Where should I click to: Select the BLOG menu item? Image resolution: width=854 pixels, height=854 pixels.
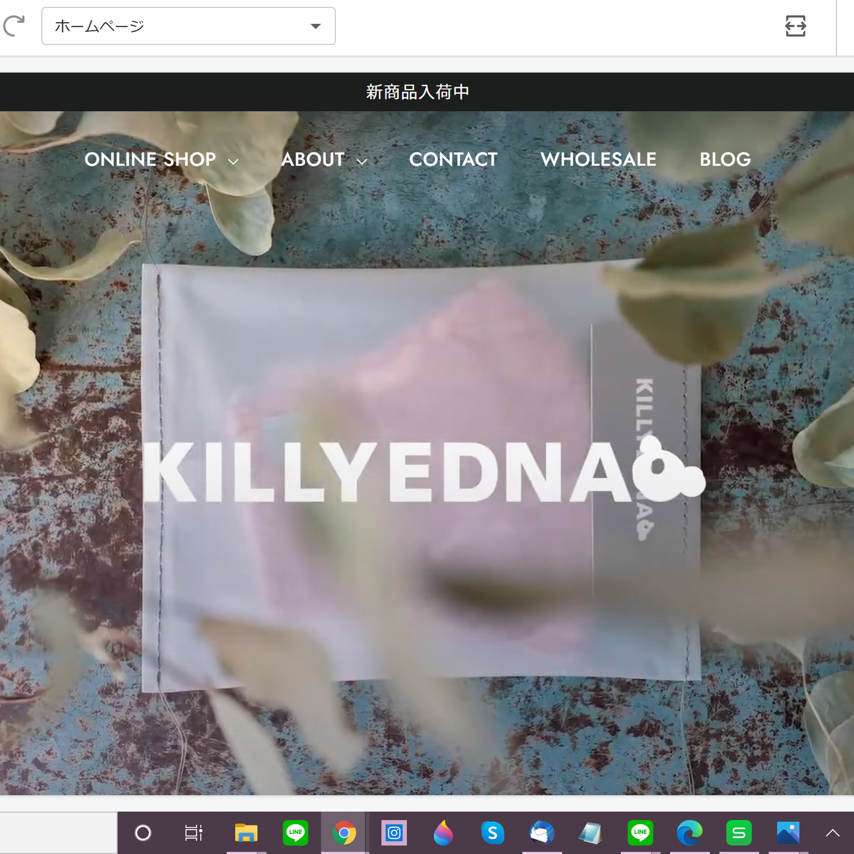pos(725,160)
